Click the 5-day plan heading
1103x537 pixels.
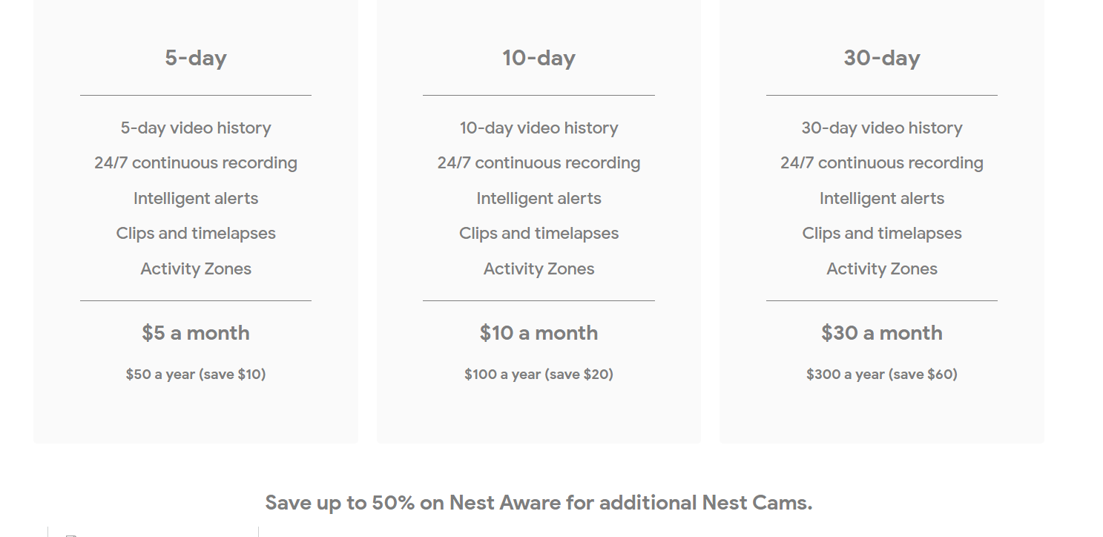pyautogui.click(x=196, y=58)
